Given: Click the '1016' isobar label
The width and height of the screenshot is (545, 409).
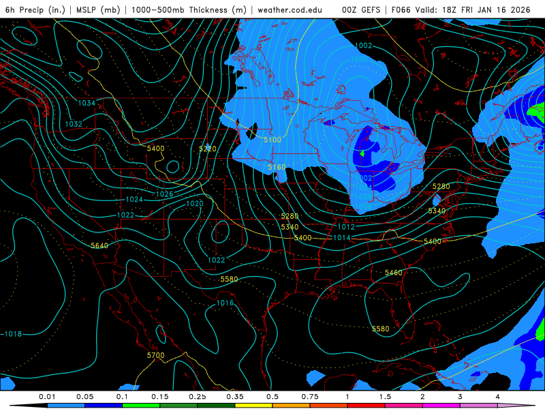Looking at the screenshot, I should 225,303.
